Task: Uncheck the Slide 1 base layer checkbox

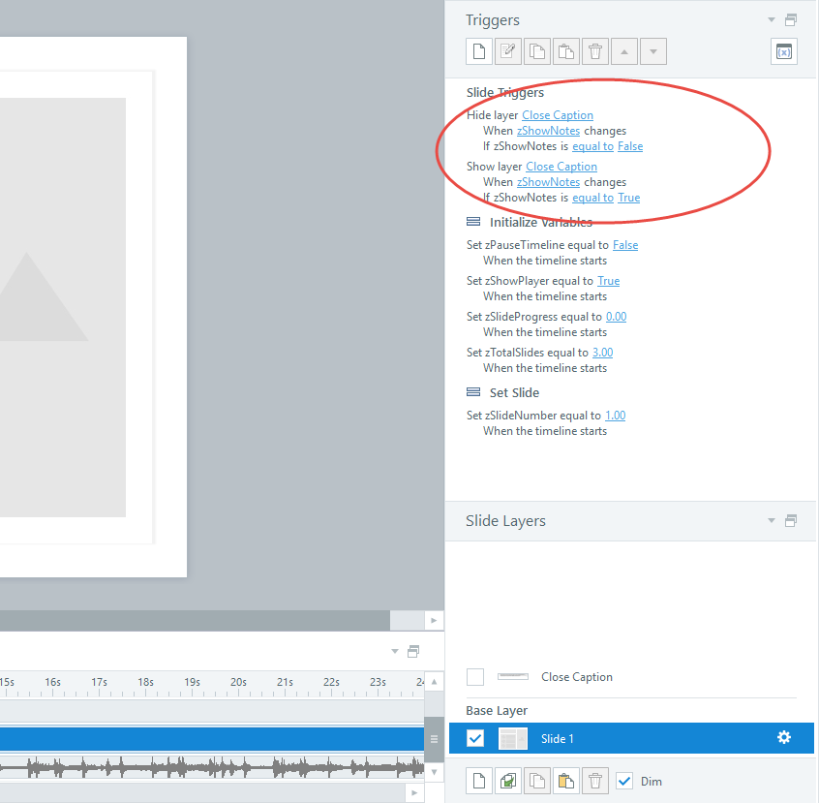Action: tap(475, 738)
